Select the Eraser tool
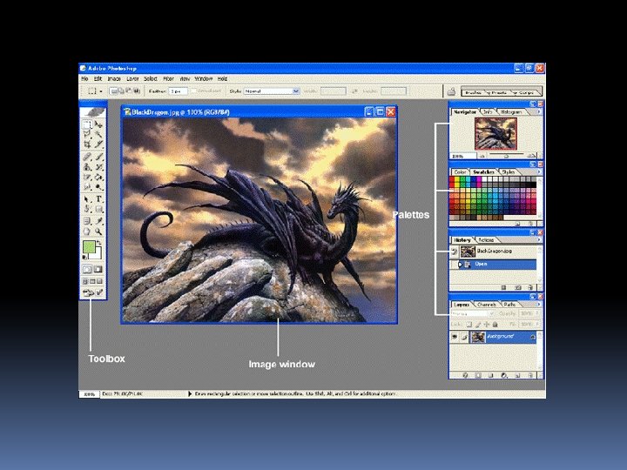The image size is (627, 470). [87, 177]
